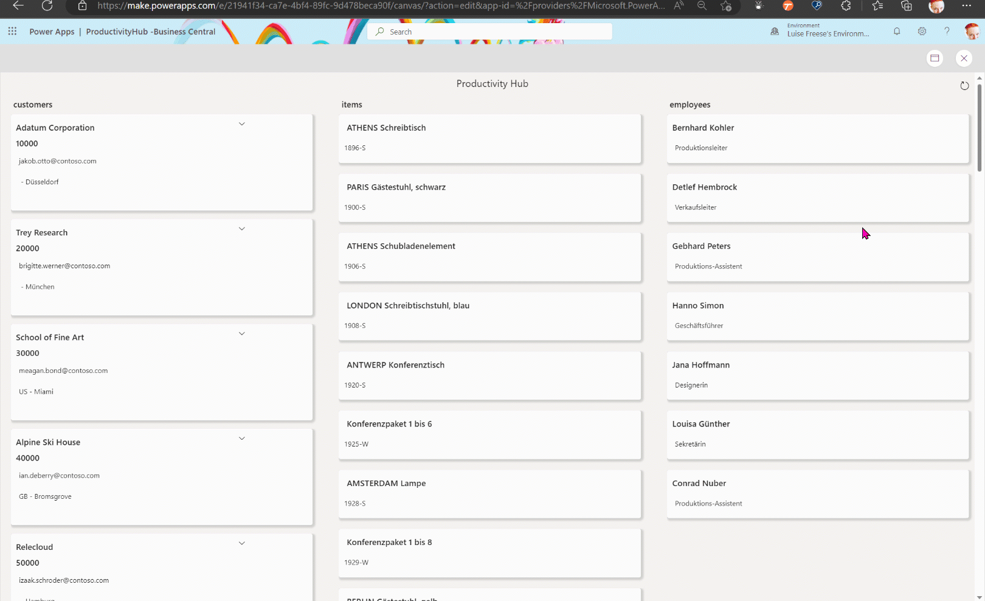The image size is (985, 601).
Task: Click the jakob.otto@contoso.com email
Action: click(58, 161)
